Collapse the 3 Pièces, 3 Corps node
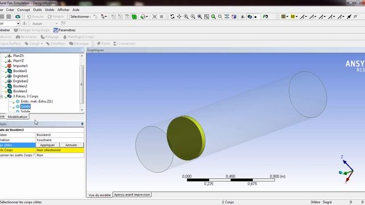This screenshot has width=365, height=205. (1, 96)
